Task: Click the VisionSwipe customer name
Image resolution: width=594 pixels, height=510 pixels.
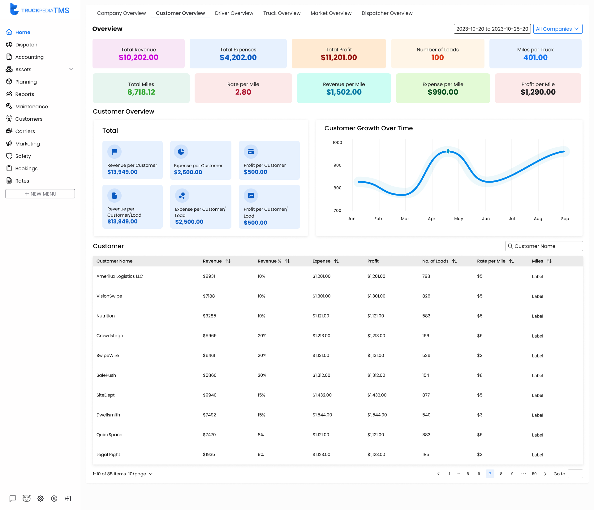Action: (109, 296)
